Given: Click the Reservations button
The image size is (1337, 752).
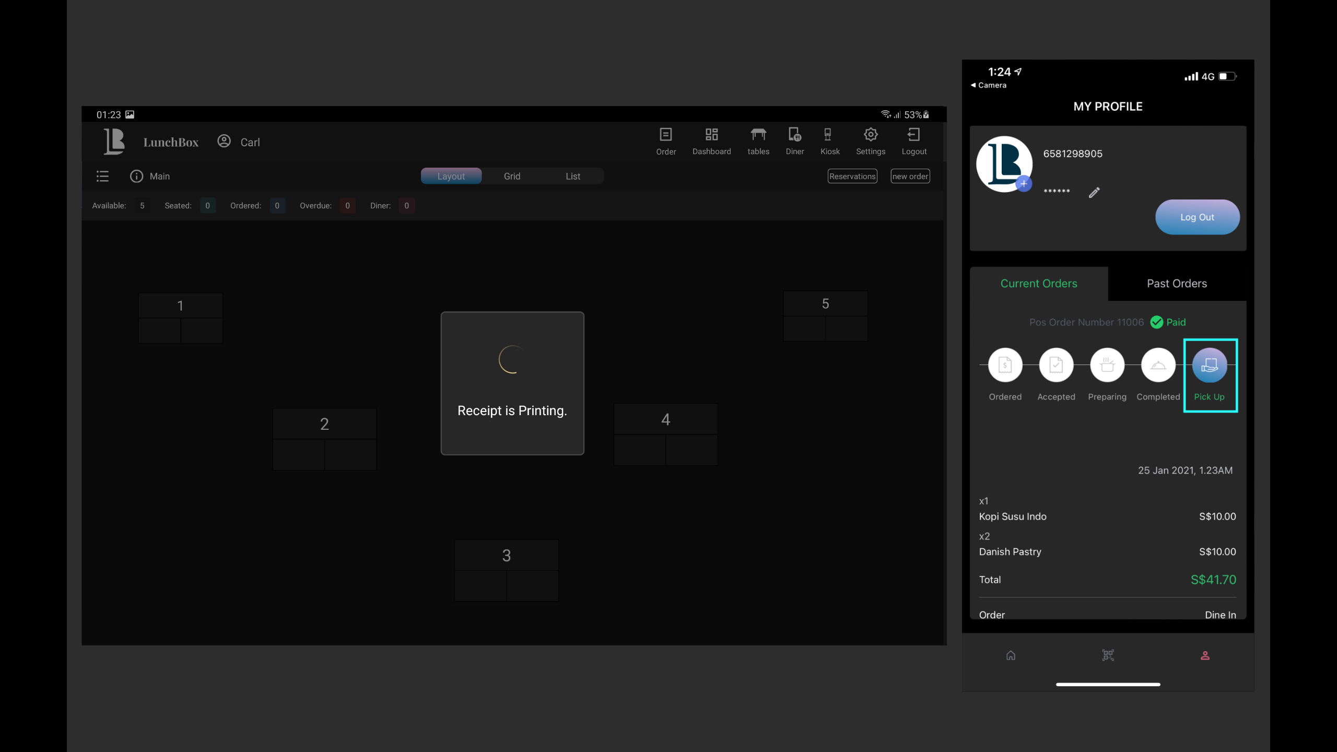Looking at the screenshot, I should (852, 176).
